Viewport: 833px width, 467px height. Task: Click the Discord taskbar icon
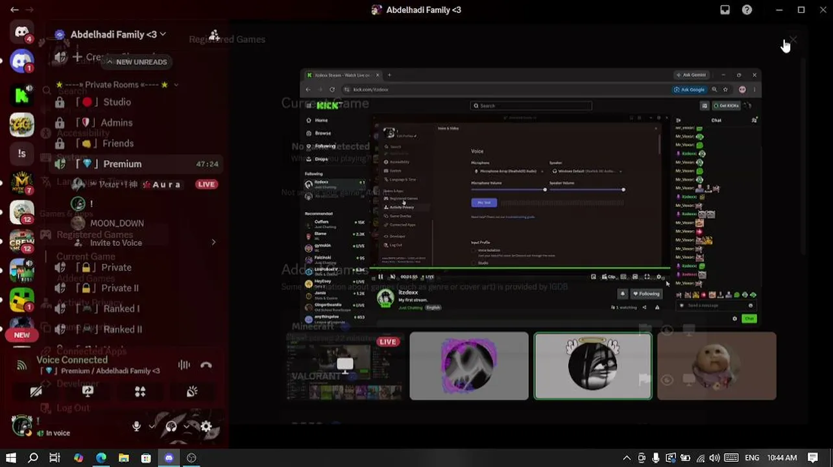coord(169,458)
